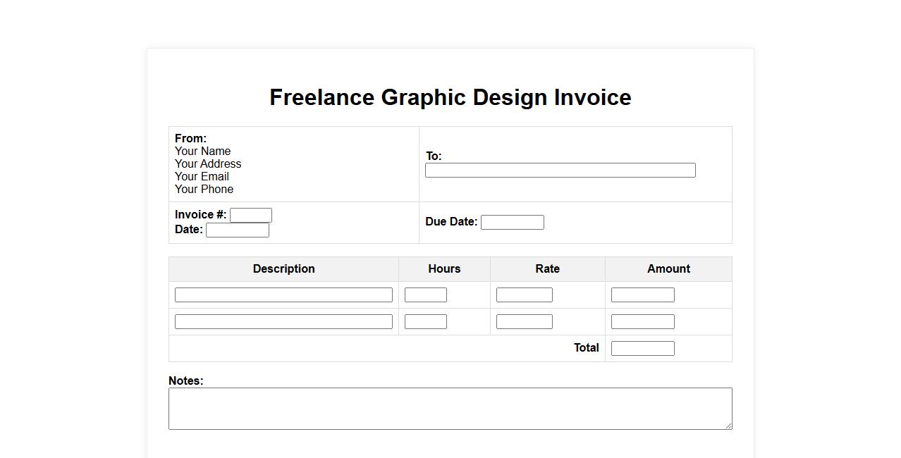Click the first row Amount input

click(x=642, y=295)
